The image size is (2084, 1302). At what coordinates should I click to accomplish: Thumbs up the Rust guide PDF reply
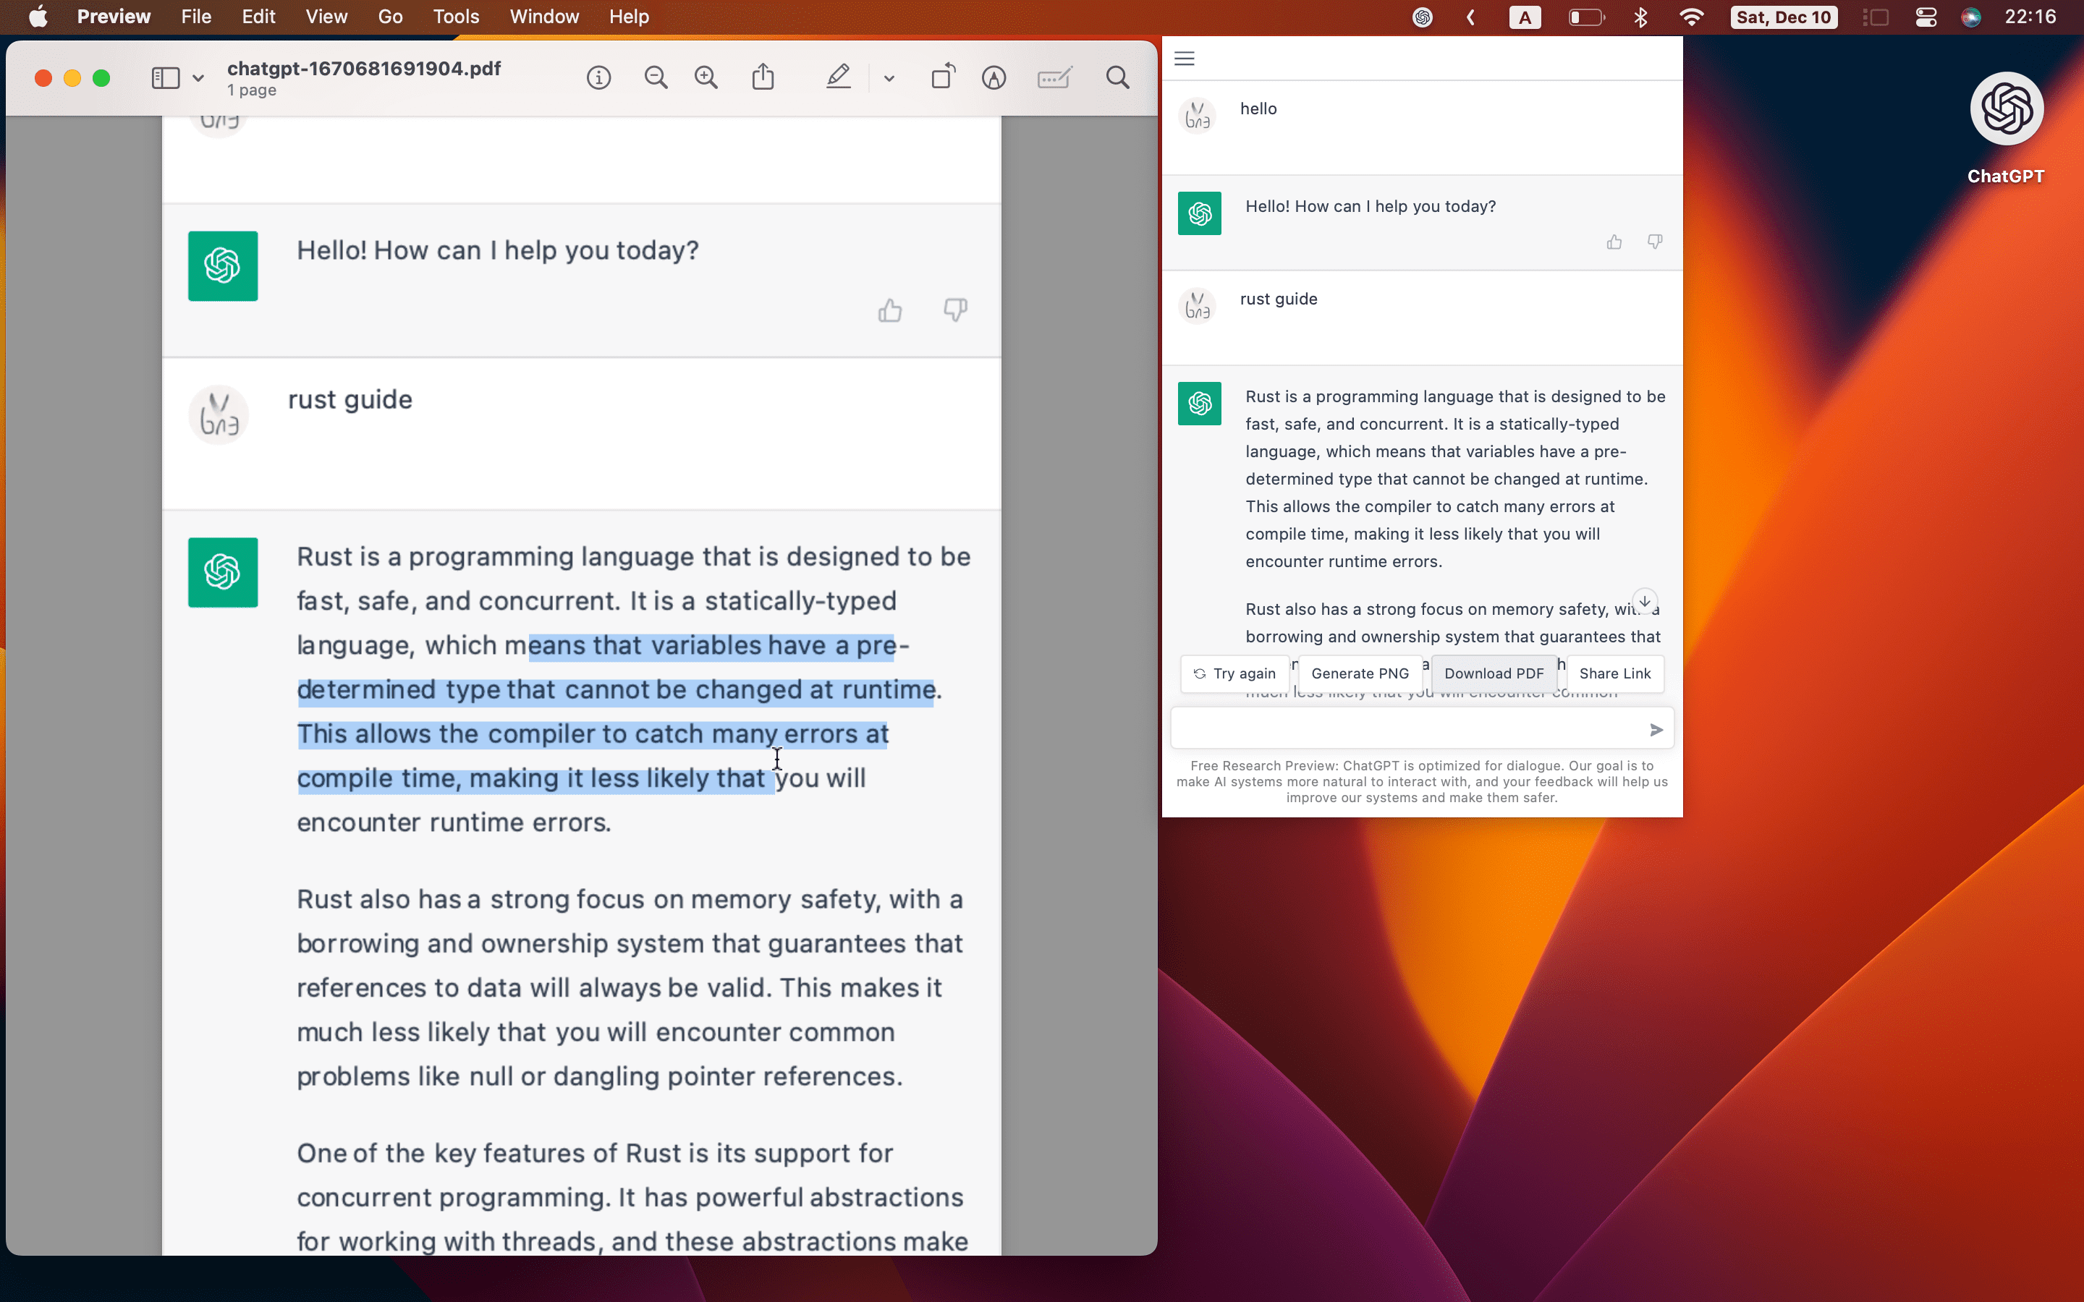point(889,310)
